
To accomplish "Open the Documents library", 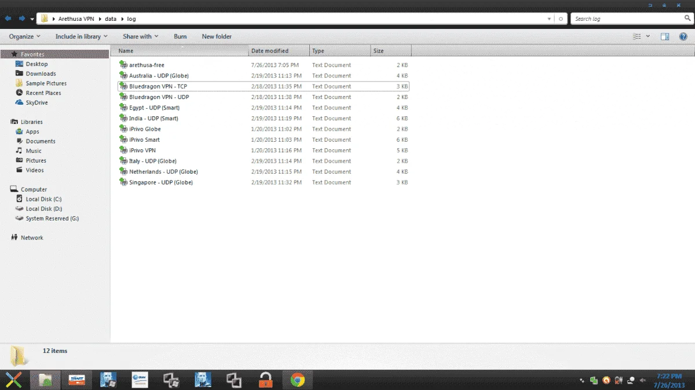I will [41, 141].
